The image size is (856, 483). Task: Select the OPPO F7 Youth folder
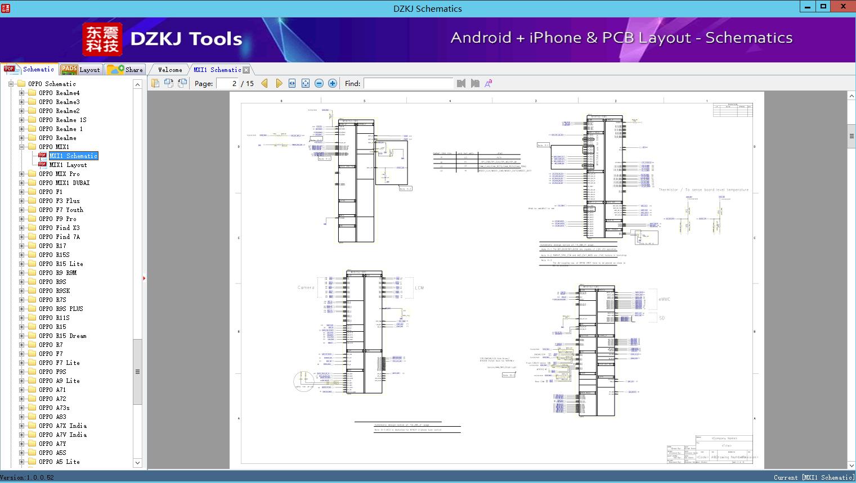61,210
